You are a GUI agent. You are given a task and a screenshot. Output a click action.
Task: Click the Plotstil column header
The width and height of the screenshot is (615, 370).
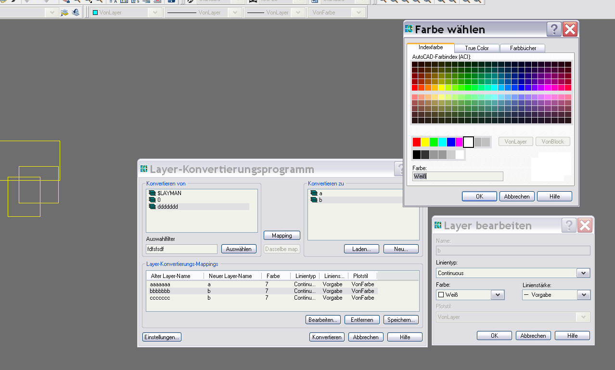pyautogui.click(x=363, y=276)
